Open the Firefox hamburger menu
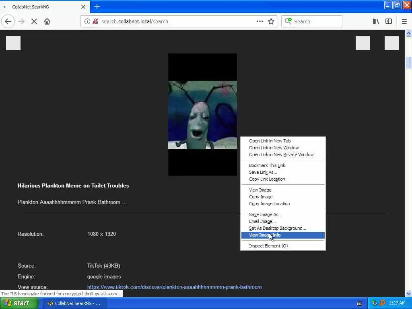This screenshot has height=309, width=412. coord(404,22)
